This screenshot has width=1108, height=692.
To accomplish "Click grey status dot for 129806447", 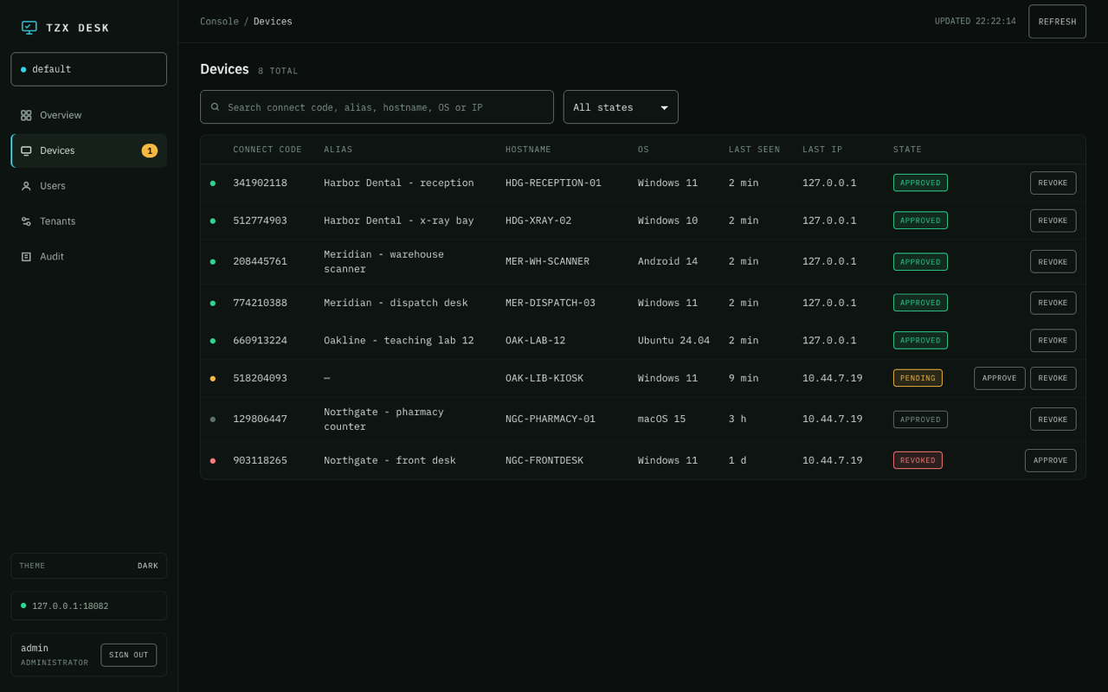I will click(x=213, y=420).
